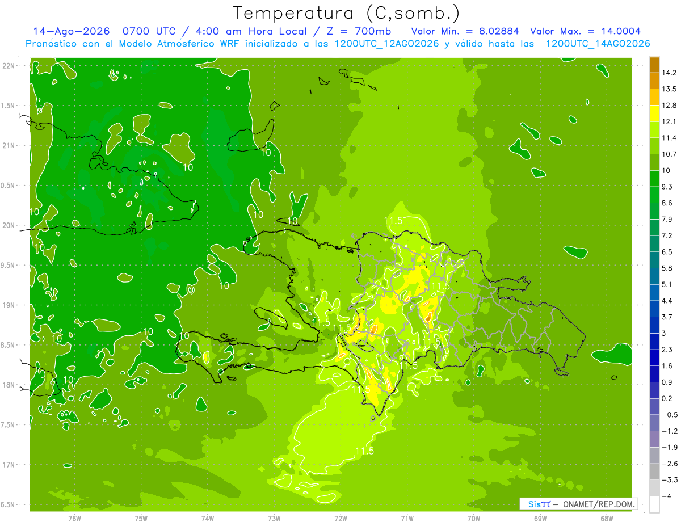Click the legend value '11.4'
This screenshot has width=681, height=526.
pyautogui.click(x=670, y=138)
